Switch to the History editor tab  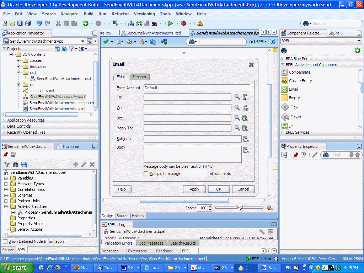coord(138,216)
